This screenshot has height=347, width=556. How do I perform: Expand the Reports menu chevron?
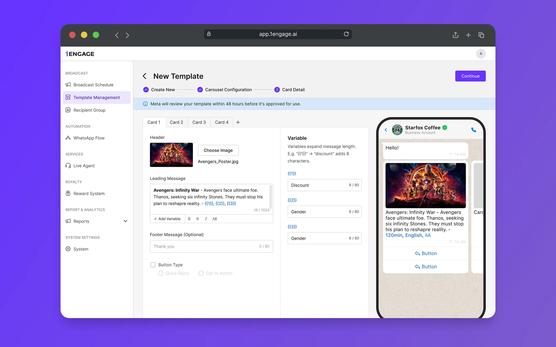pos(125,221)
